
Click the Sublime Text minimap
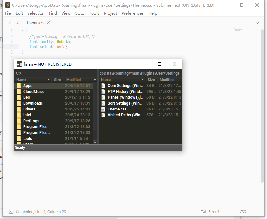[x=238, y=30]
